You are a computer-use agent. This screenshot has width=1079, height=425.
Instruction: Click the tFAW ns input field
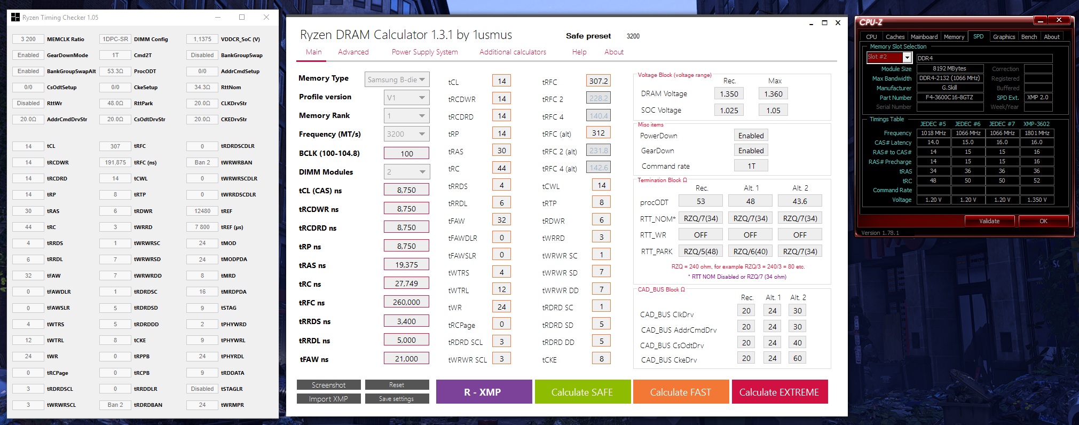click(406, 359)
